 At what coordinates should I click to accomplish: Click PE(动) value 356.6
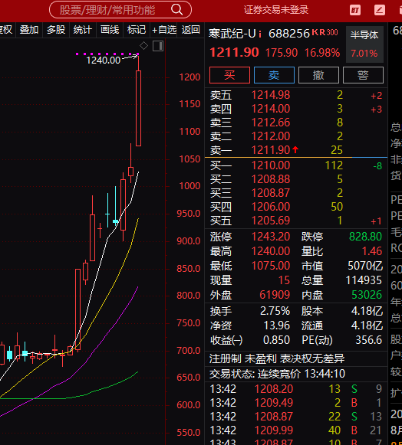(x=369, y=340)
